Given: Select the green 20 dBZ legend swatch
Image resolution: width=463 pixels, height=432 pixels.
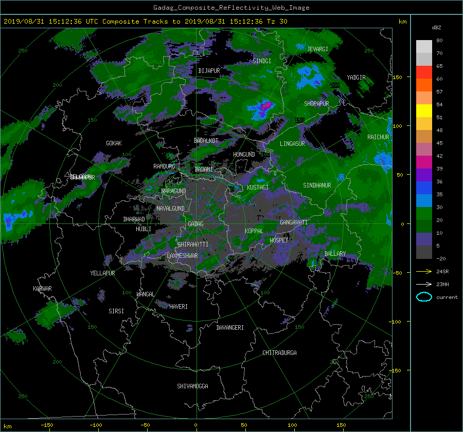Looking at the screenshot, I should [x=424, y=214].
